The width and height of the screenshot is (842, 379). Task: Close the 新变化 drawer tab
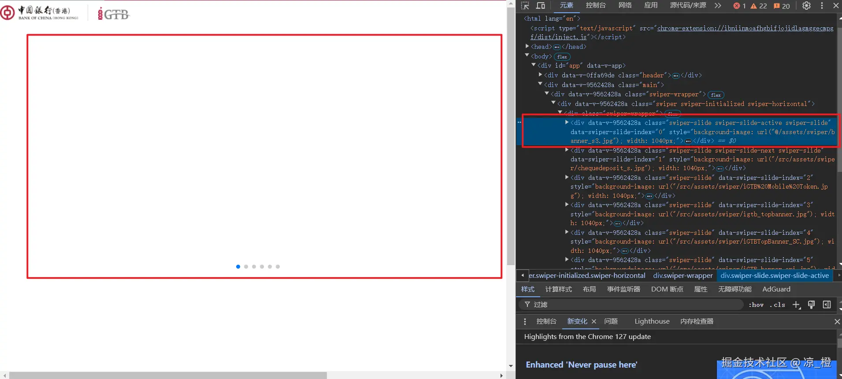[594, 322]
